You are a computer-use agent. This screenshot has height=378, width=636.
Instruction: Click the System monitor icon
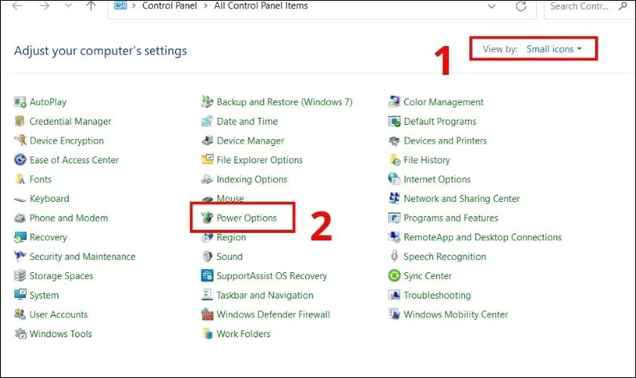coord(20,295)
